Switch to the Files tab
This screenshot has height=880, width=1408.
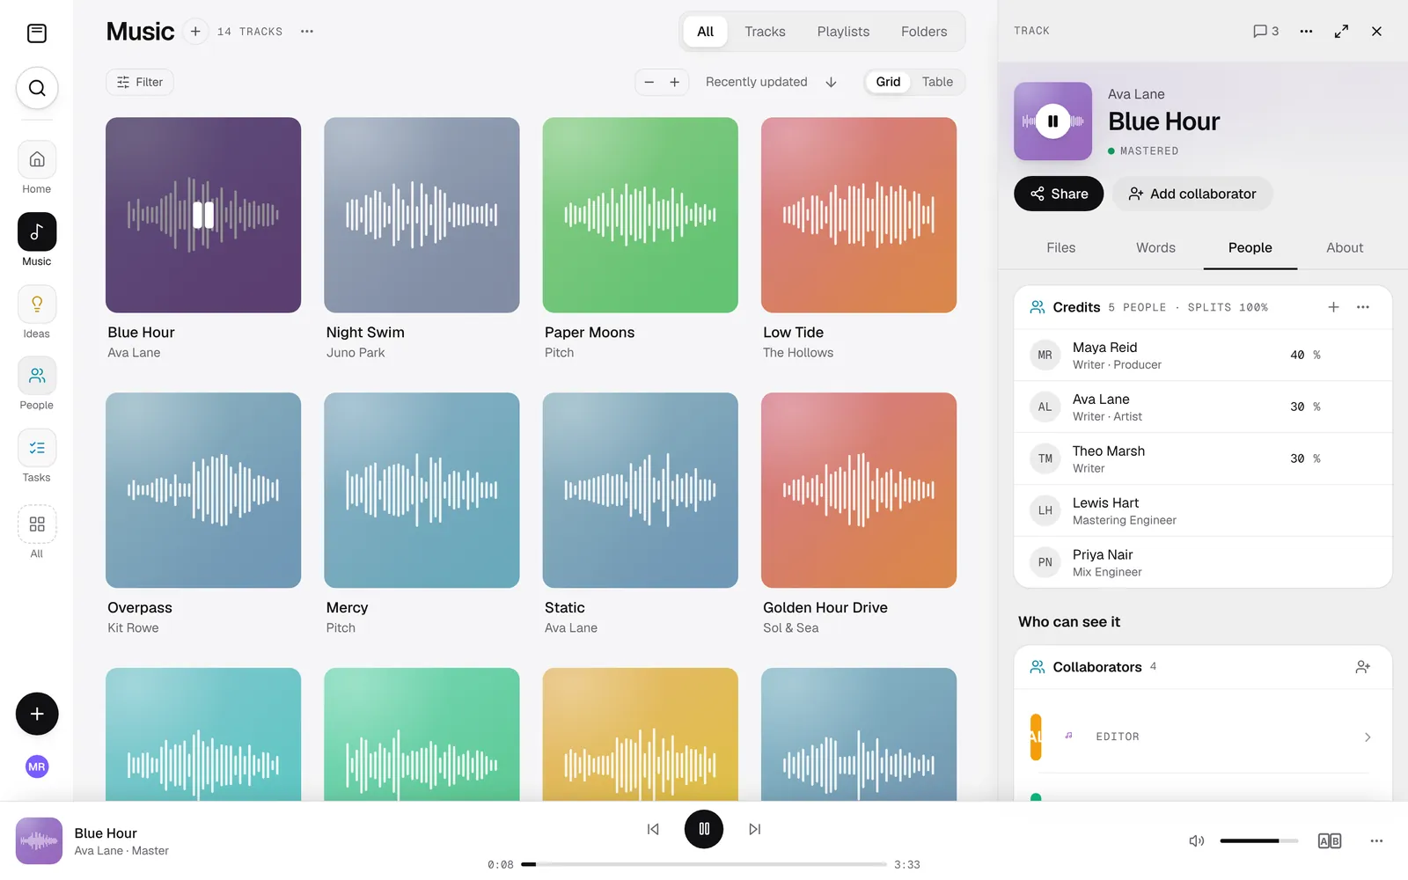pos(1061,248)
